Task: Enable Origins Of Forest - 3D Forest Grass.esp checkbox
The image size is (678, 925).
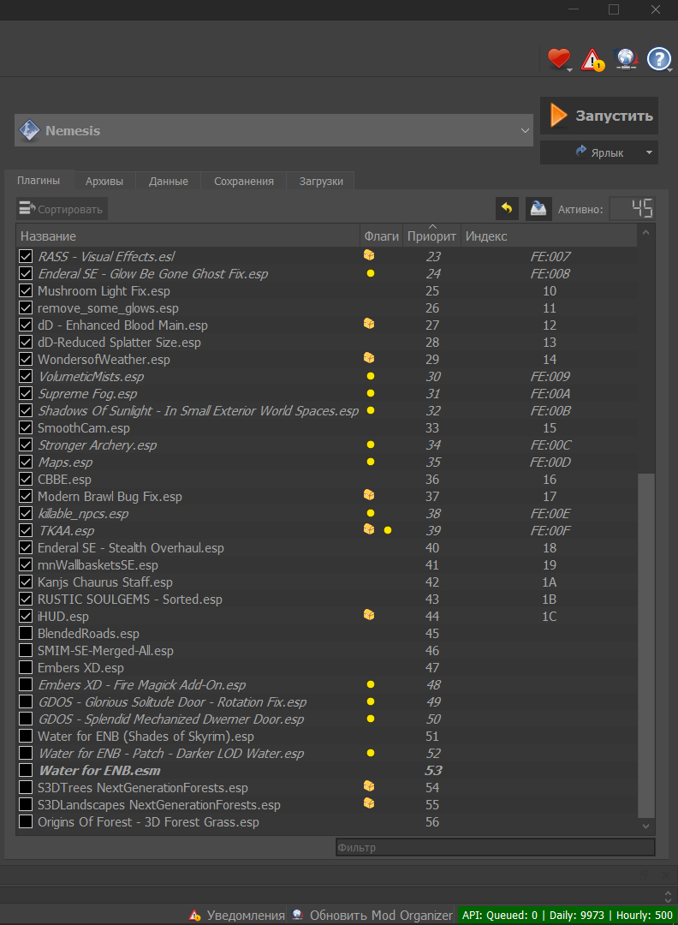Action: 26,821
